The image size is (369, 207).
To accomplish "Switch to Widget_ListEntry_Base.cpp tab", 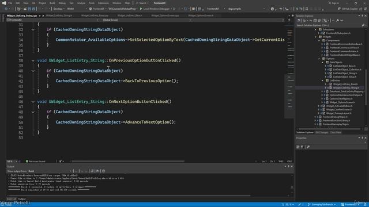I will click(95, 16).
